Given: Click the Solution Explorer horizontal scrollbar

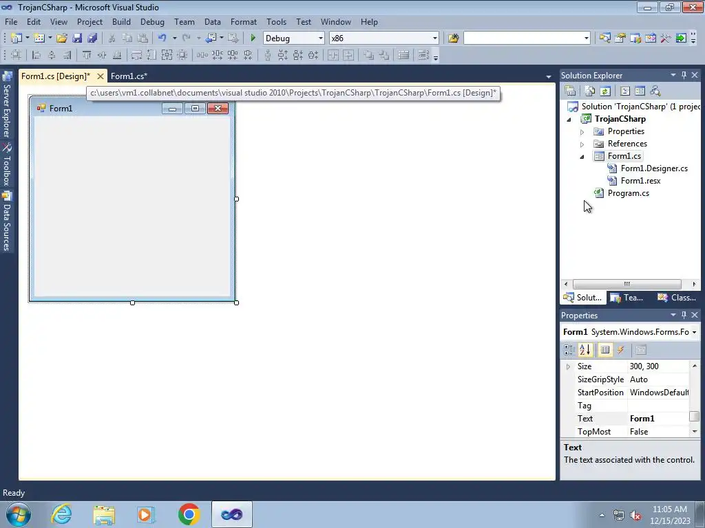Looking at the screenshot, I should 630,284.
